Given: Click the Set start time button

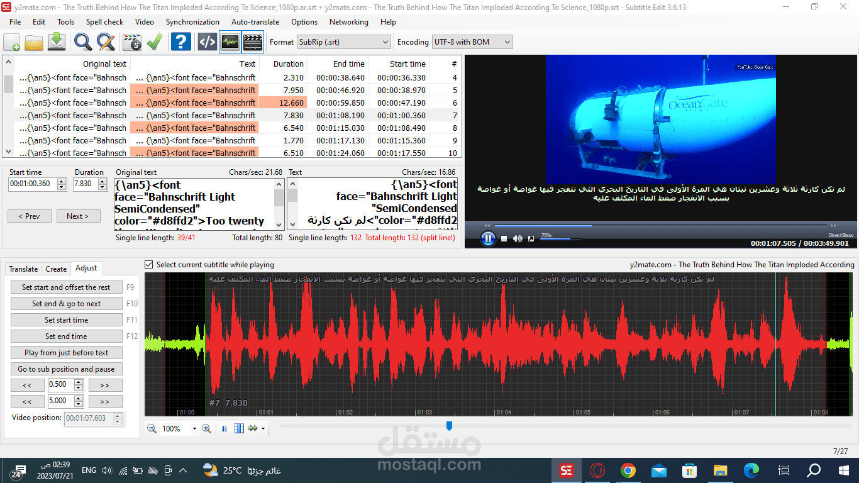Looking at the screenshot, I should click(x=66, y=320).
